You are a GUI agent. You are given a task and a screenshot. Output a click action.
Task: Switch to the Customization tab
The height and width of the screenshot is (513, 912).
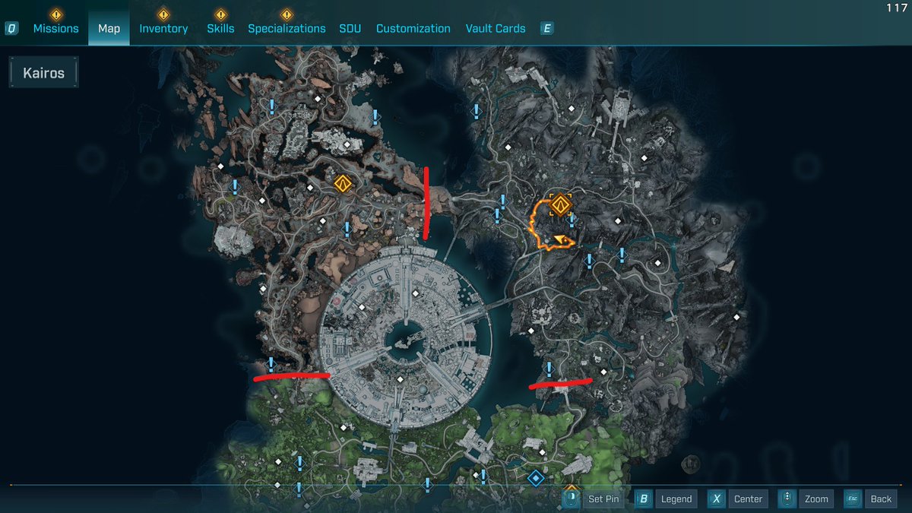[x=413, y=28]
